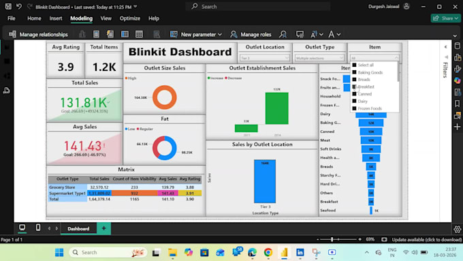Switch to the View ribbon tab
The image size is (463, 261).
click(106, 18)
